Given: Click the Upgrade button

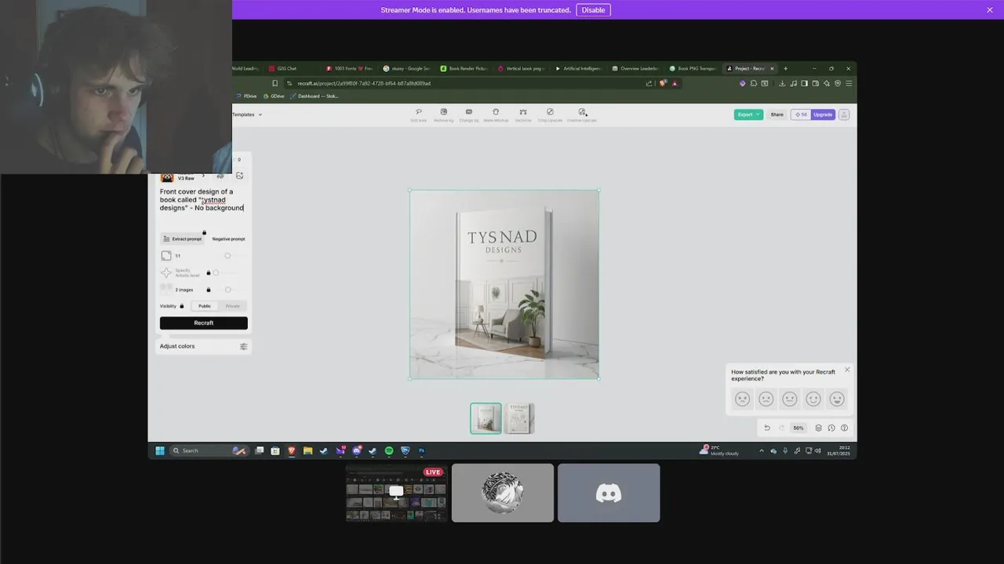Looking at the screenshot, I should coord(823,114).
